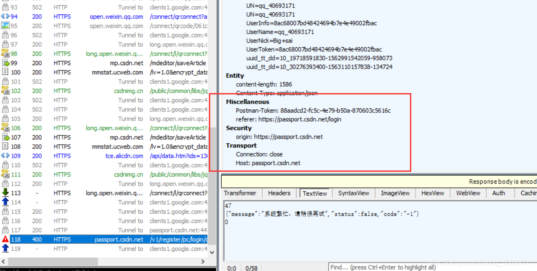The width and height of the screenshot is (537, 271).
Task: Switch to the HexView response tab
Action: point(432,193)
